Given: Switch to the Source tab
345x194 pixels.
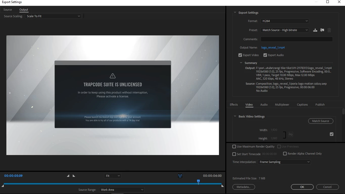Looking at the screenshot, I should 8,10.
